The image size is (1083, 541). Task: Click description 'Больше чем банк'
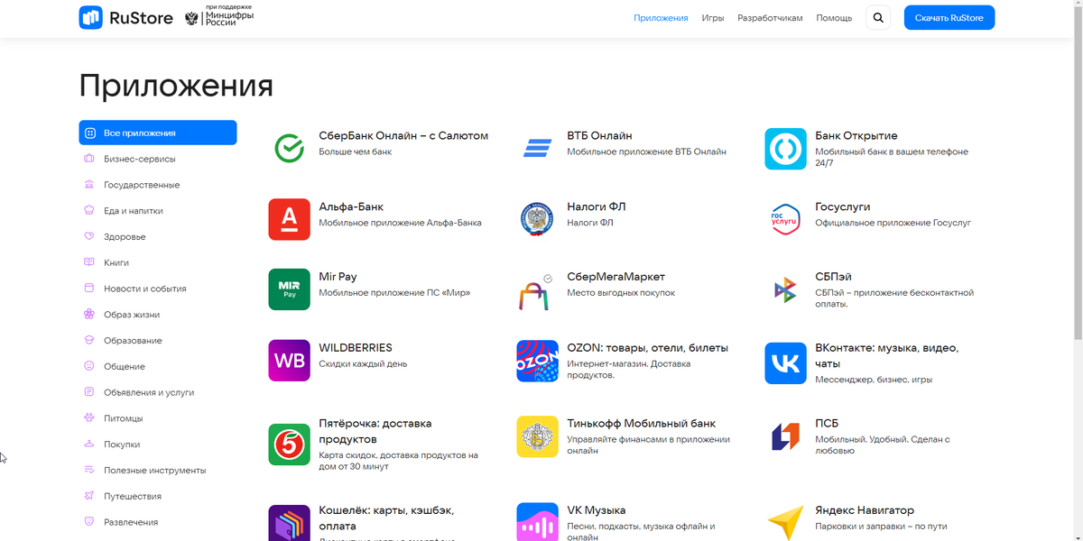pos(356,152)
